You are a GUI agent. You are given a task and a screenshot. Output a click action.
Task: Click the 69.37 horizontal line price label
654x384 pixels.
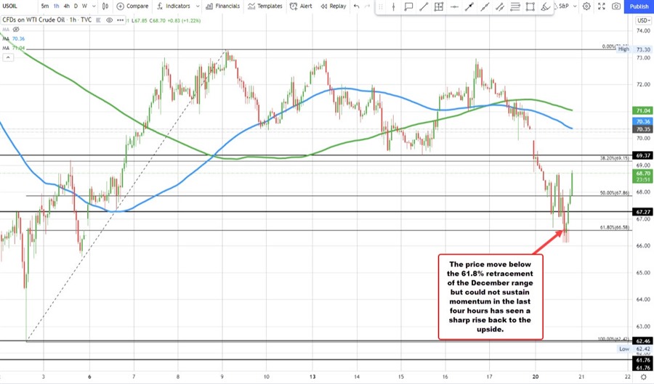pos(643,155)
